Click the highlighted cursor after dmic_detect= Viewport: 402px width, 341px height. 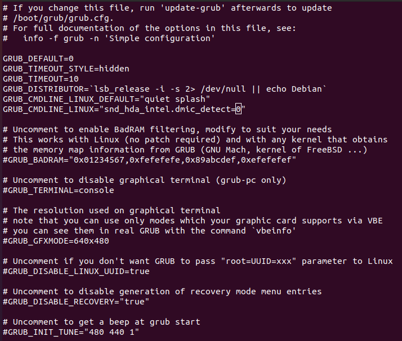tap(238, 109)
